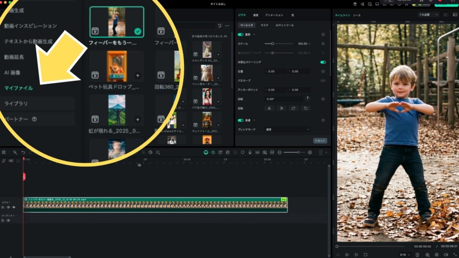Toggle the 変形 section switch

point(241,34)
